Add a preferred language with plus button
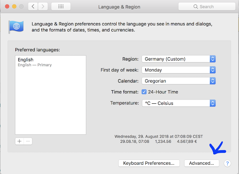 (20, 141)
